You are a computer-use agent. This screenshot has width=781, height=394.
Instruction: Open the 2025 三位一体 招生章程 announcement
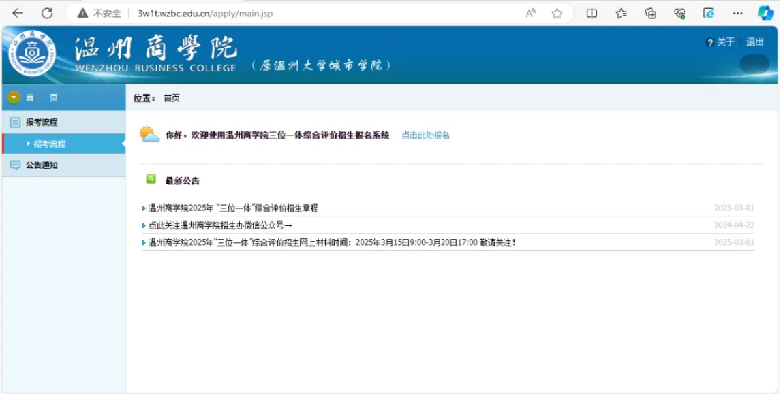click(x=232, y=208)
